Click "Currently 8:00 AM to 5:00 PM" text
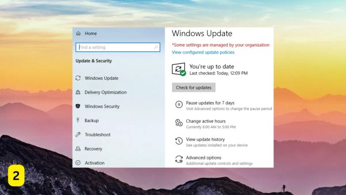Screen dimensions: 346x195 (211, 127)
